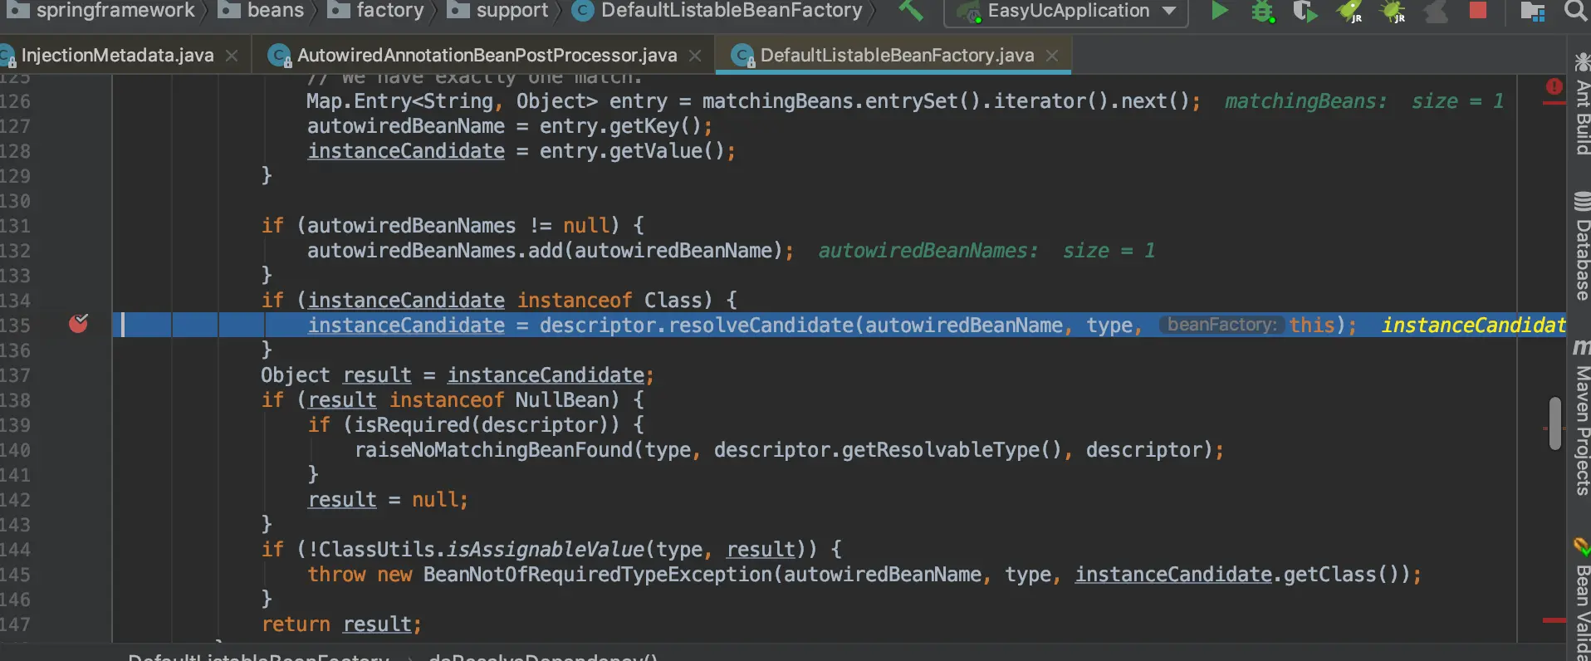This screenshot has height=661, width=1591.
Task: Click the 'beanFactory:' parameter hint on line 135
Action: [1221, 325]
